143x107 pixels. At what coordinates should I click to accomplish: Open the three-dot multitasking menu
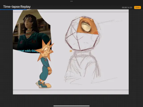point(71,1)
